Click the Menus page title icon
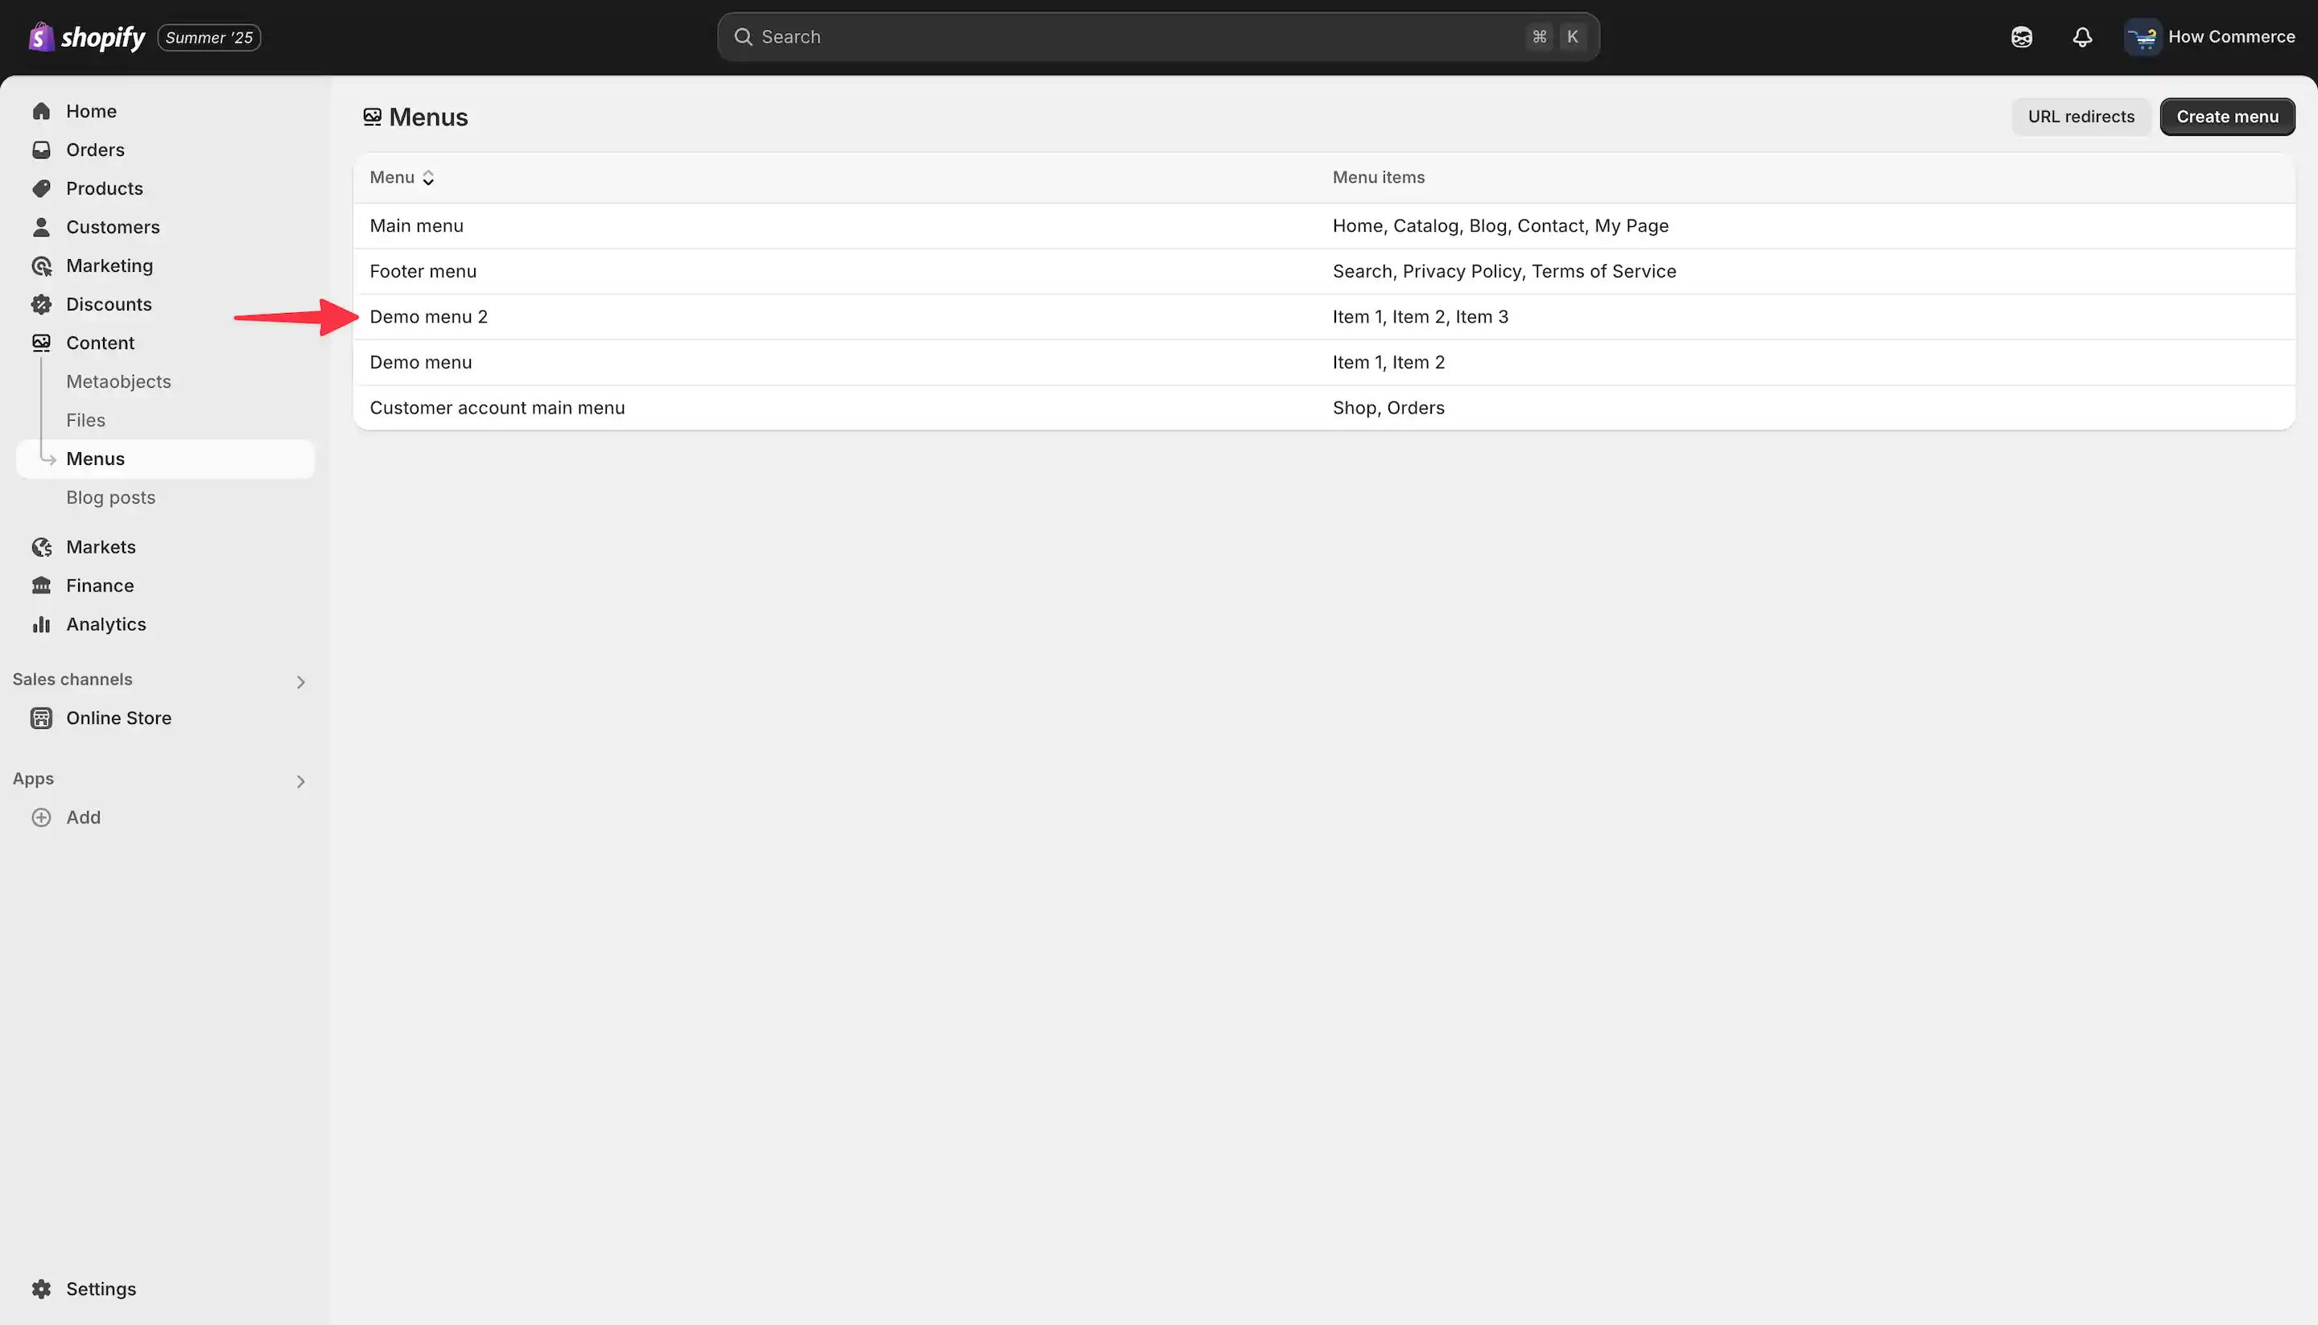The width and height of the screenshot is (2318, 1325). tap(373, 117)
